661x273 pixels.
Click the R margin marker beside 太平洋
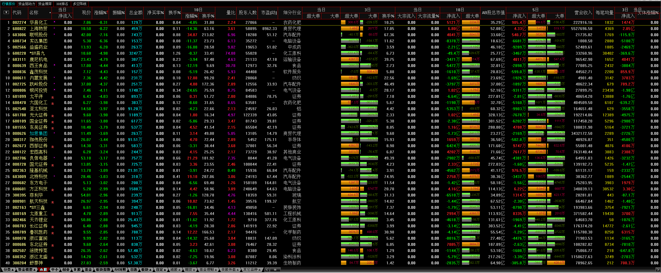tap(53, 98)
